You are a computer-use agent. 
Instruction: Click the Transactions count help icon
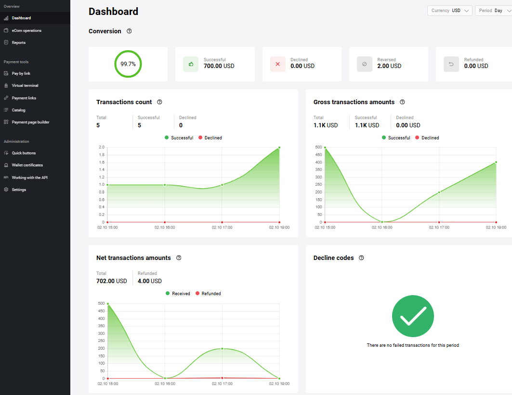(x=160, y=102)
